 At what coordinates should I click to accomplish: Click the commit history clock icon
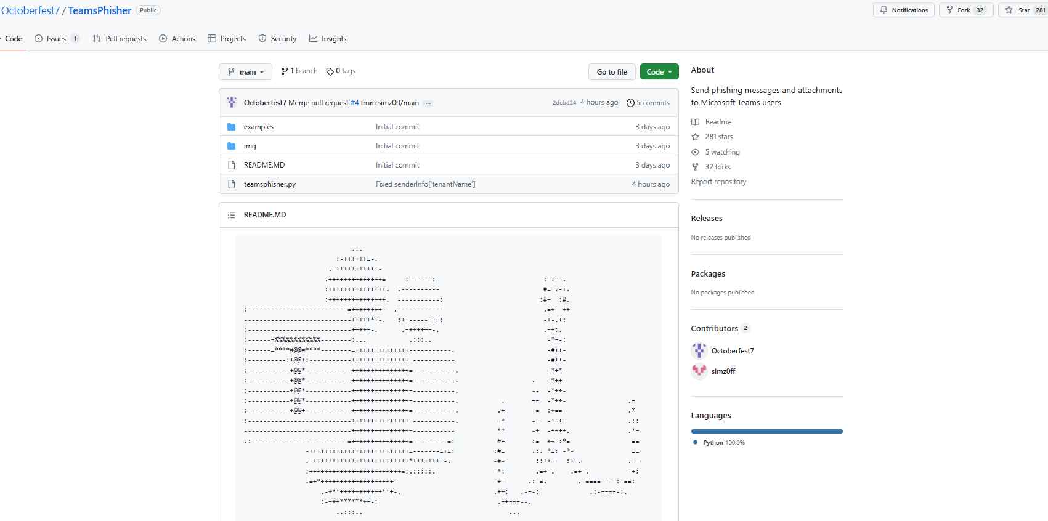630,103
